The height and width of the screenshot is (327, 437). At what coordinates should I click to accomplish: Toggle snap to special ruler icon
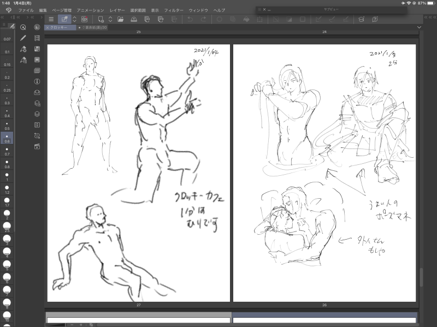click(x=332, y=19)
